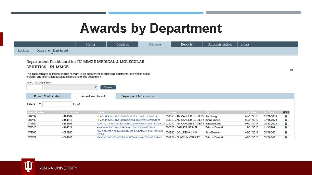Select cell 4184613
312x175 pixels.
click(67, 120)
